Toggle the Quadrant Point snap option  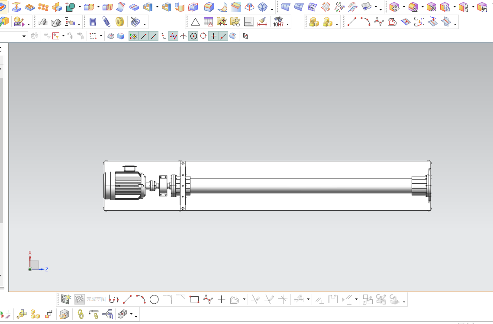203,36
